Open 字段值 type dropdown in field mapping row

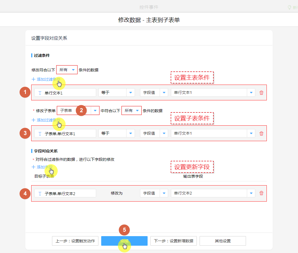click(x=164, y=193)
